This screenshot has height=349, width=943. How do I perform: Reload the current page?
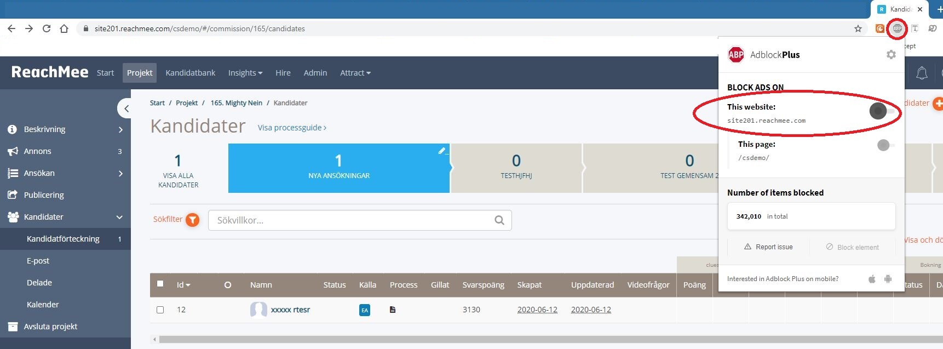(47, 28)
